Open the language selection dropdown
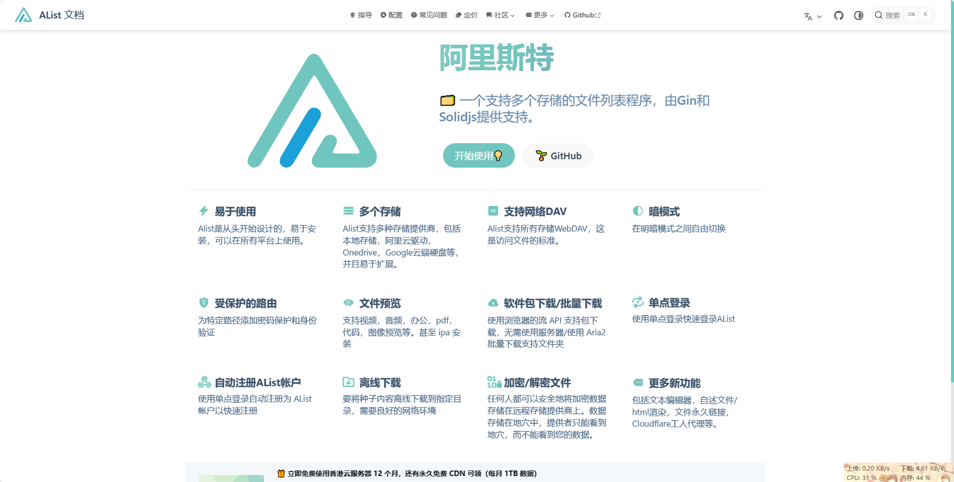Viewport: 954px width, 482px height. click(813, 16)
